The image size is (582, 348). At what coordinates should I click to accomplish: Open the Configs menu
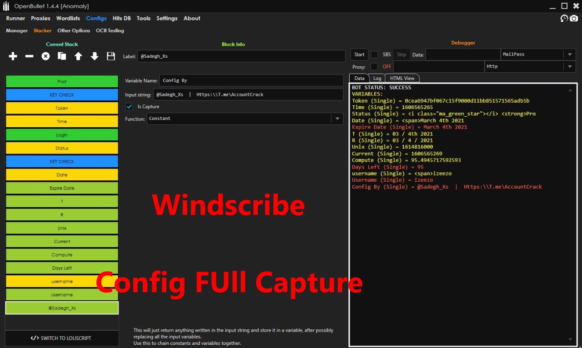click(x=96, y=18)
